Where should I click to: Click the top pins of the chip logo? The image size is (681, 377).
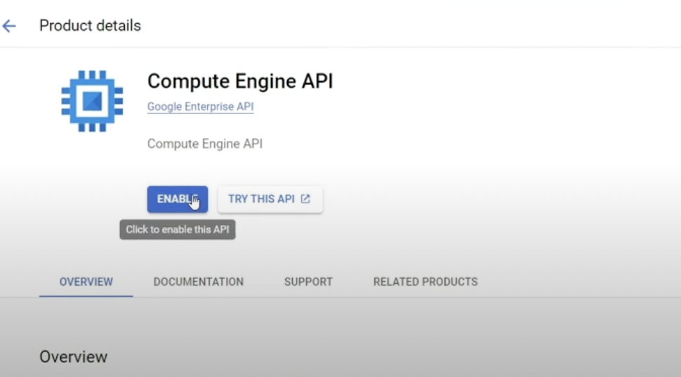coord(92,74)
